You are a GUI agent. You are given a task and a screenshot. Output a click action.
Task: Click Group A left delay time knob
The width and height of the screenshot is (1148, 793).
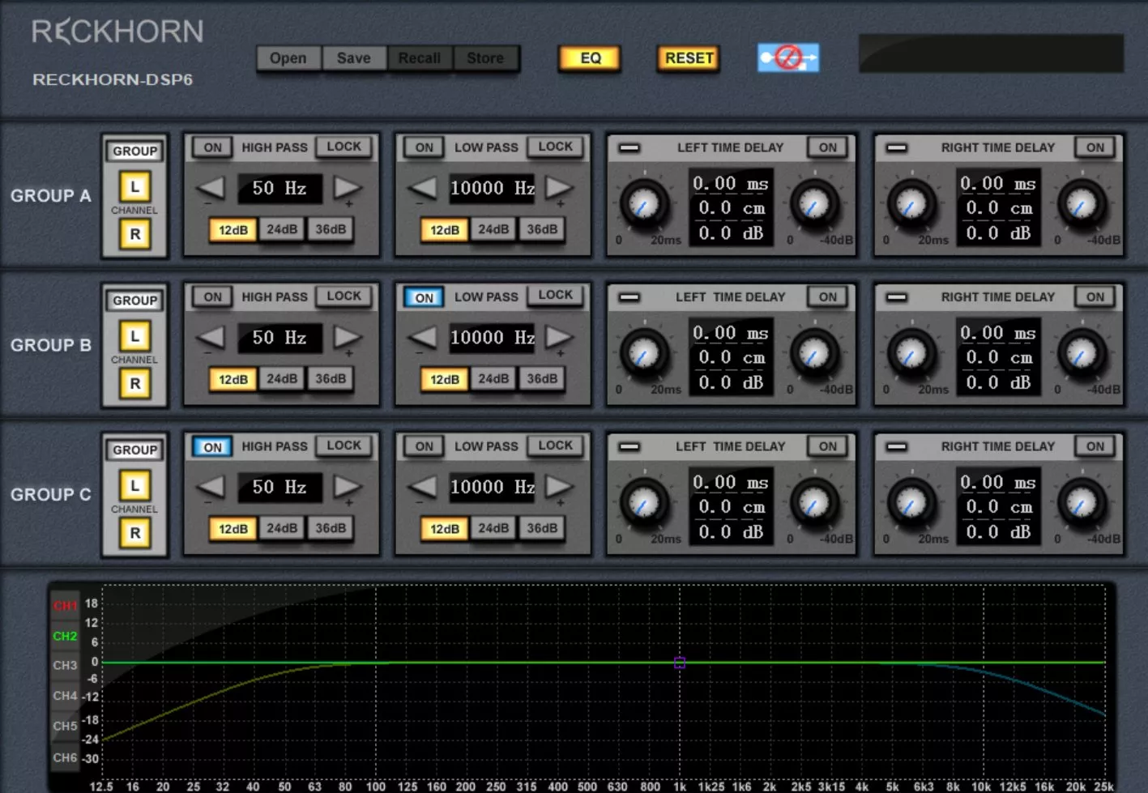pos(645,204)
